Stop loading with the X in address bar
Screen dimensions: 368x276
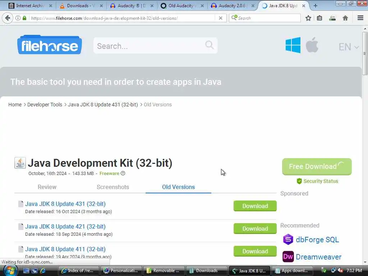[x=220, y=18]
